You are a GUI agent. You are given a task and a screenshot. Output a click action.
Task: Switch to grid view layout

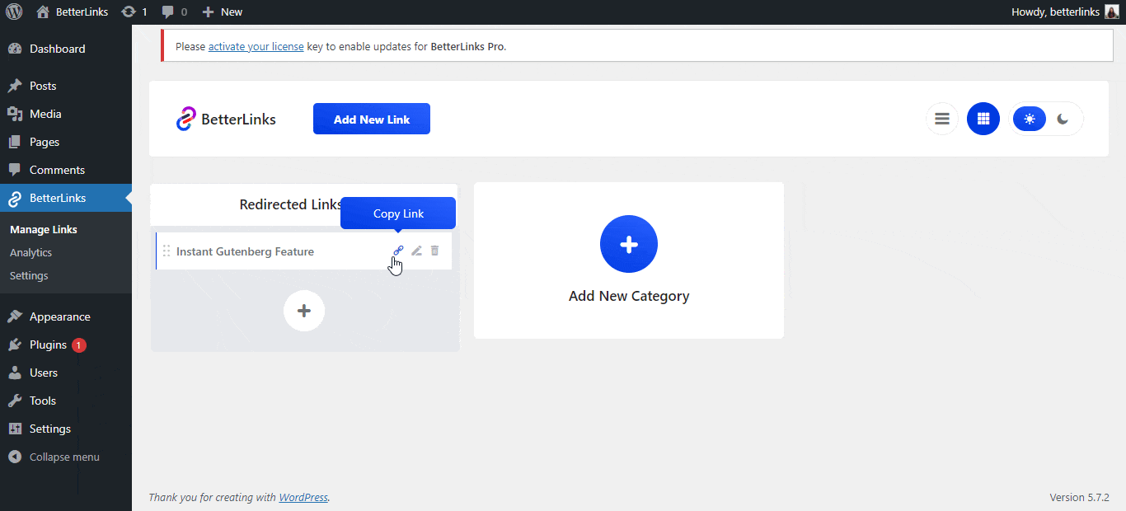[x=983, y=119]
